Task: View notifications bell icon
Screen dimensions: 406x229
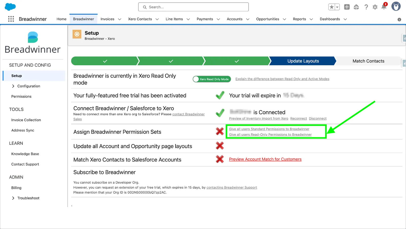Action: (384, 7)
